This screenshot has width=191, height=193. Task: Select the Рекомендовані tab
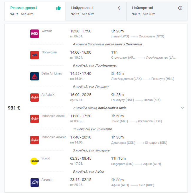coord(35,11)
